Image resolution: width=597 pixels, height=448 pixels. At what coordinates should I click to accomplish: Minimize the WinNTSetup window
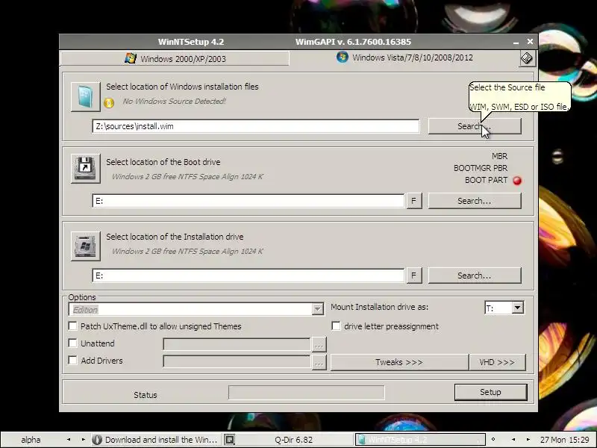click(516, 42)
